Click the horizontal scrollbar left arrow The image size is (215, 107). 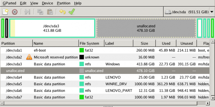tap(2, 103)
